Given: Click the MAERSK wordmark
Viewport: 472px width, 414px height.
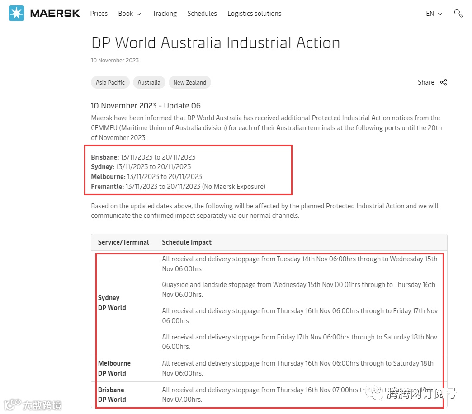Looking at the screenshot, I should [x=55, y=13].
